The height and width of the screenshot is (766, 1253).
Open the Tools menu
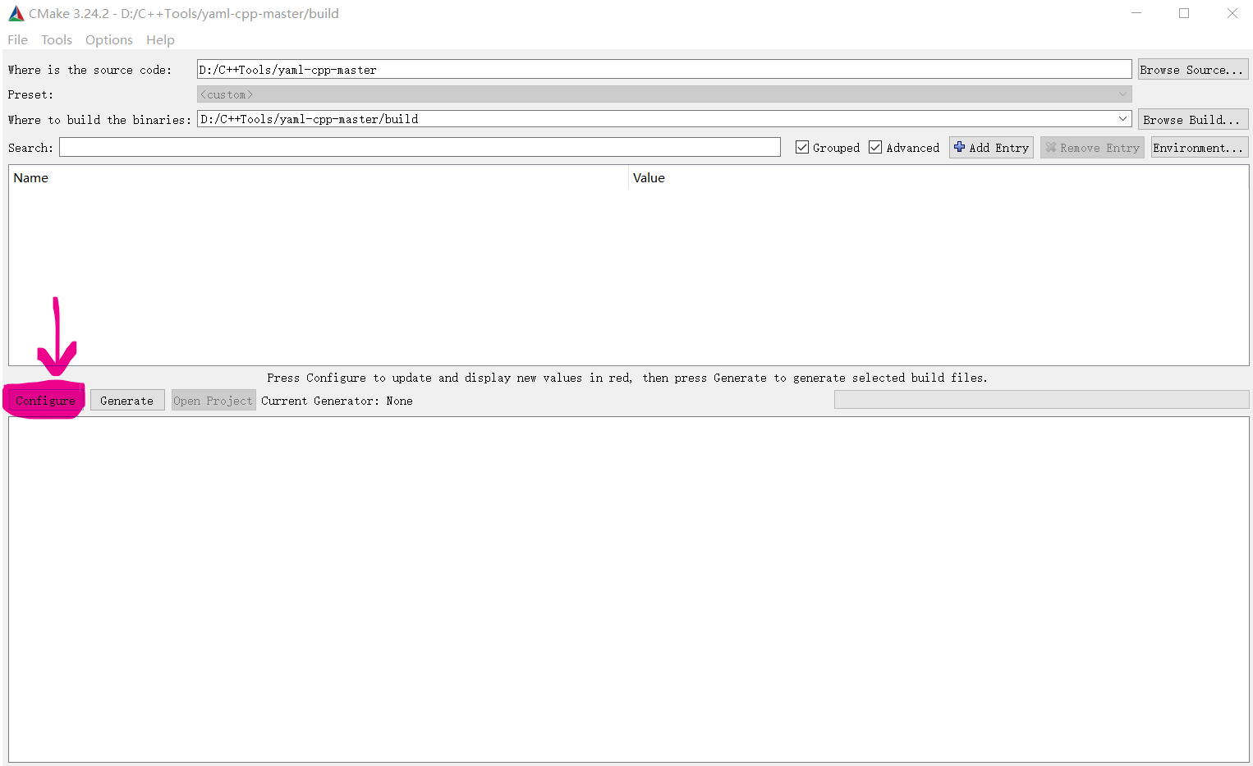[56, 39]
